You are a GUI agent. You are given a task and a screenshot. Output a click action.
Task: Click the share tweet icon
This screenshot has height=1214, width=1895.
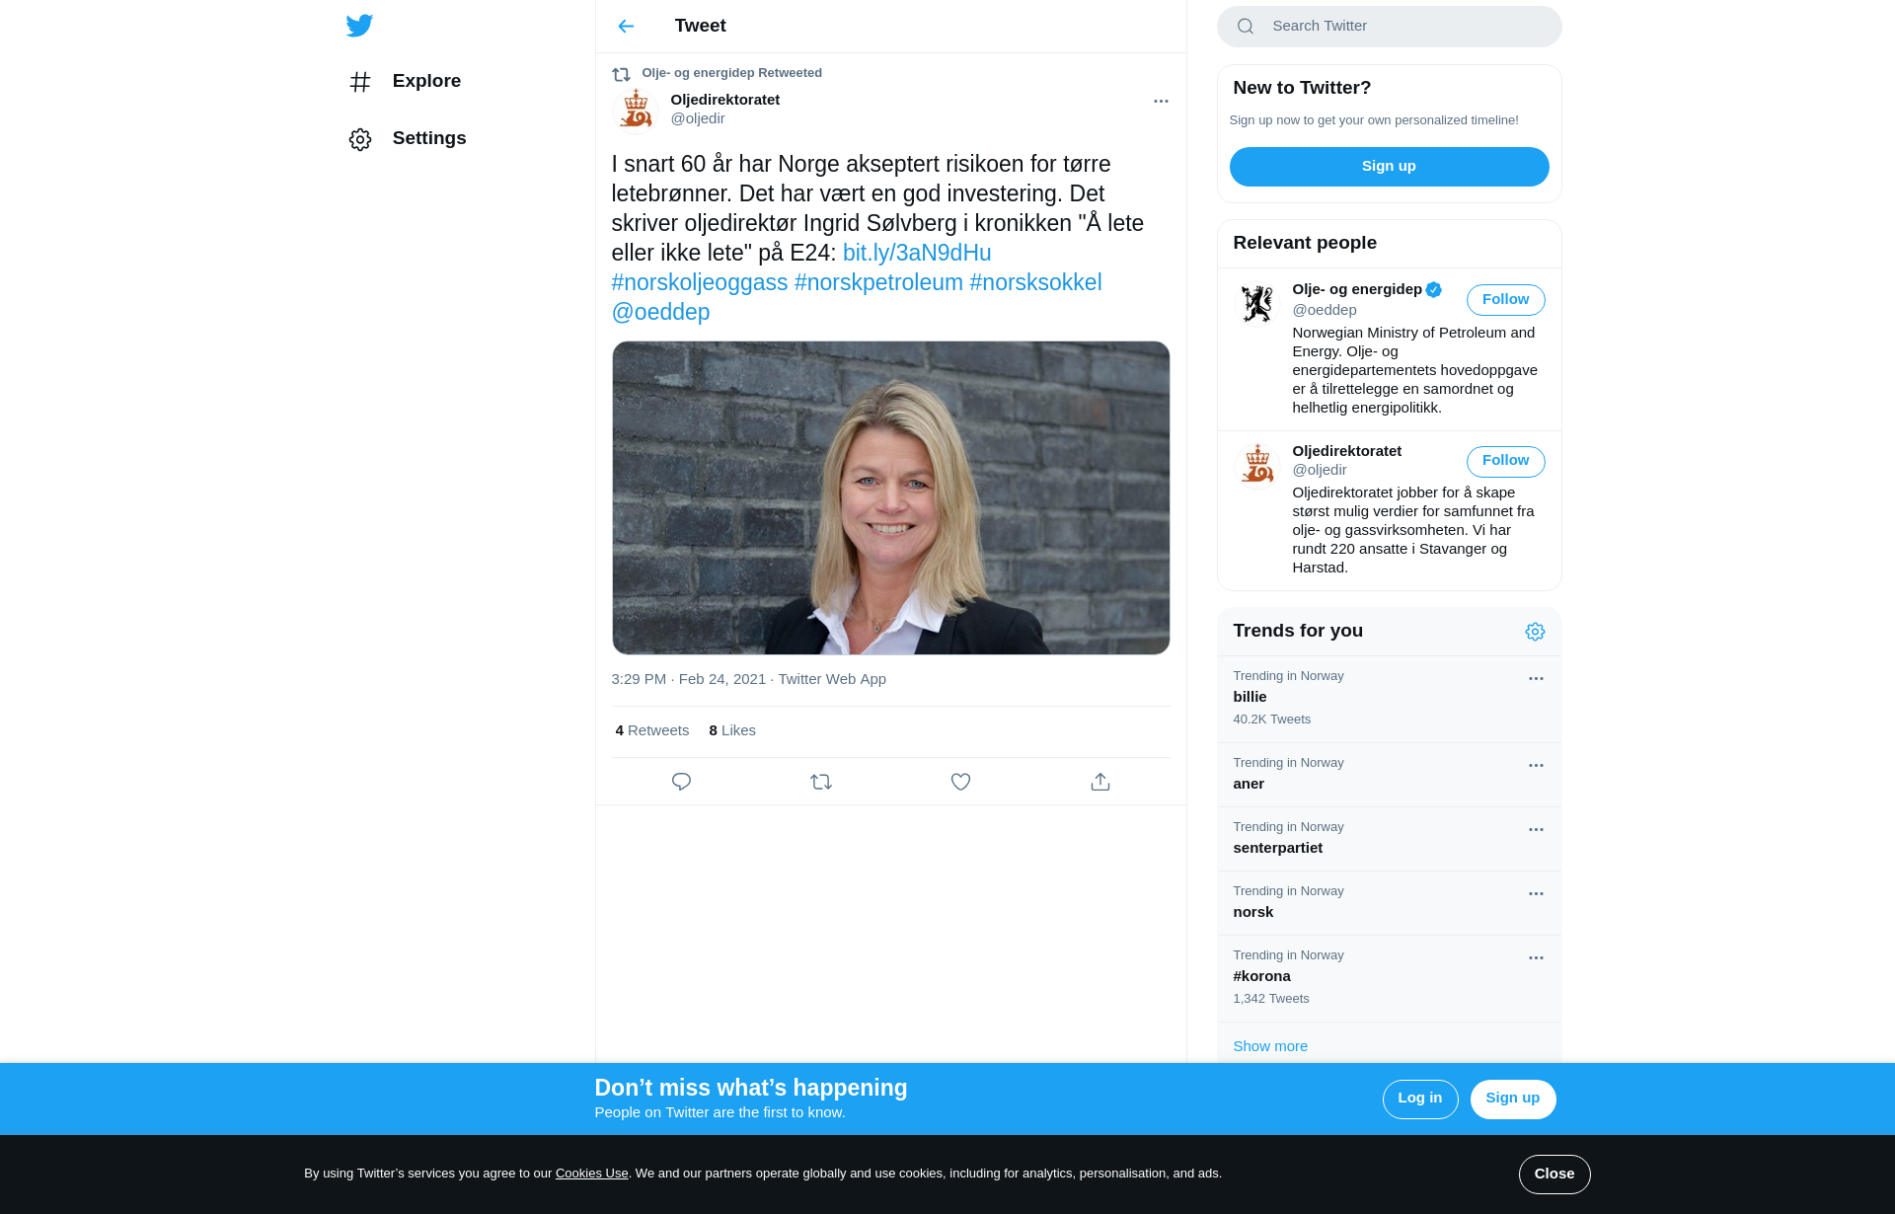pyautogui.click(x=1100, y=782)
